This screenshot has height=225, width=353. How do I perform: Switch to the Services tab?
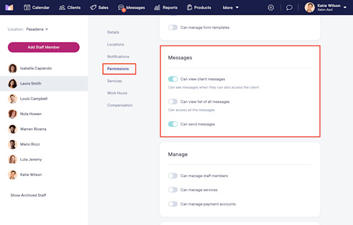114,81
